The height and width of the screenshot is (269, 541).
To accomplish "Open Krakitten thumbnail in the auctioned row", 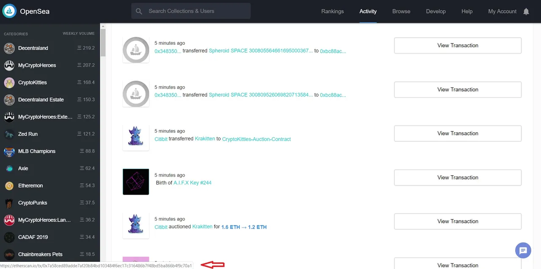I will tap(136, 226).
